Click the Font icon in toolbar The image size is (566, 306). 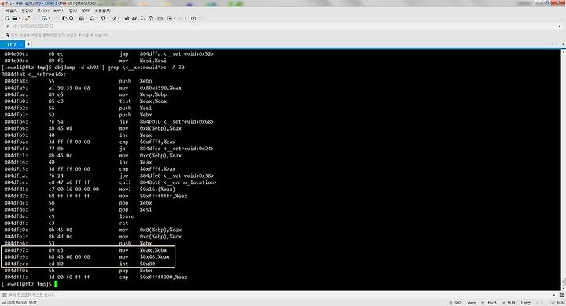(115, 18)
